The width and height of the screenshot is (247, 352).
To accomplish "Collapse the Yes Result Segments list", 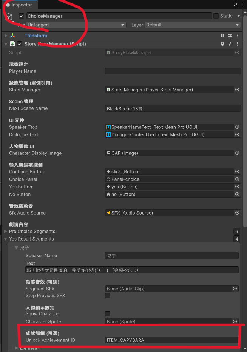I will 6,239.
